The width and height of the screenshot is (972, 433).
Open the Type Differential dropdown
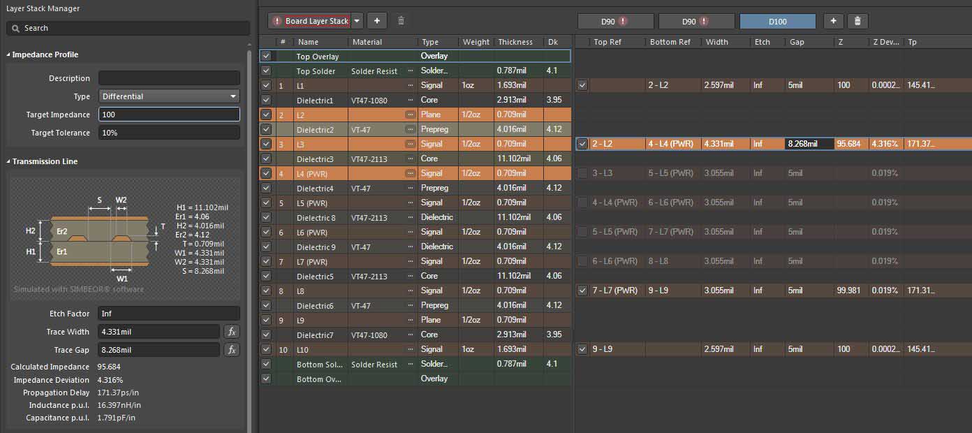pyautogui.click(x=169, y=96)
